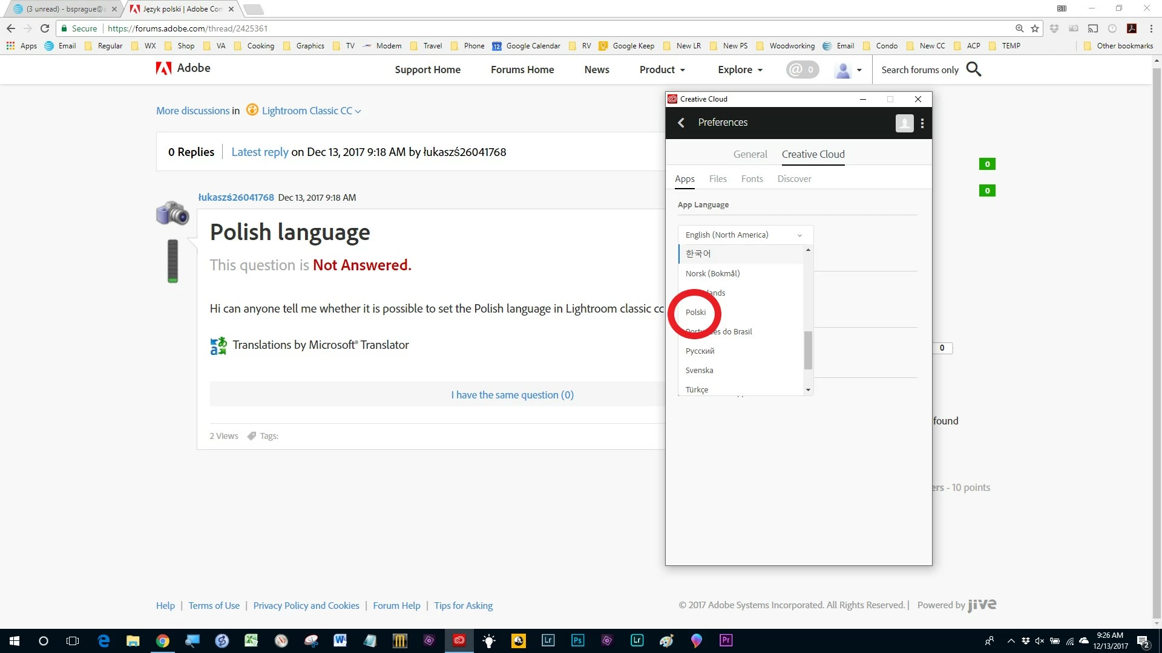Reload the page with refresh icon
The height and width of the screenshot is (653, 1162).
tap(45, 28)
